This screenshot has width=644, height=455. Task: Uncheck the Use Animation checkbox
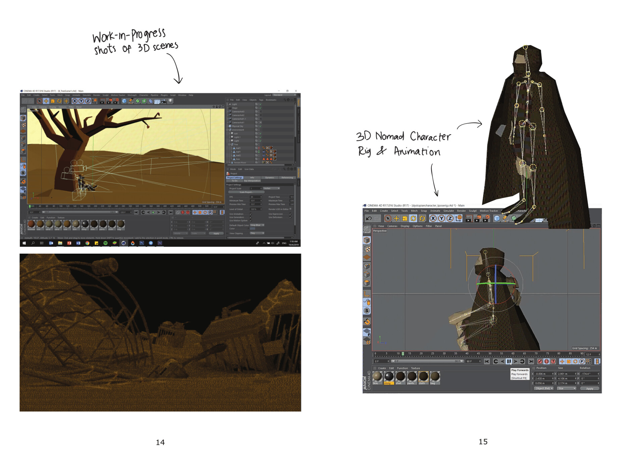coord(251,214)
